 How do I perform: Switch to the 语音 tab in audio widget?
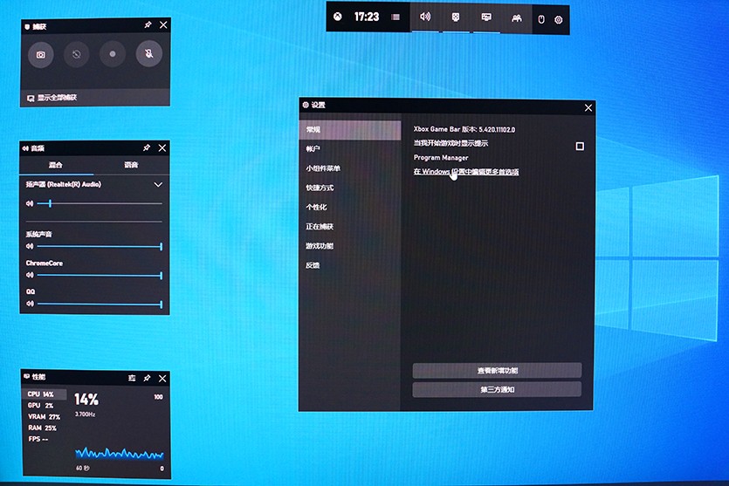tap(131, 165)
